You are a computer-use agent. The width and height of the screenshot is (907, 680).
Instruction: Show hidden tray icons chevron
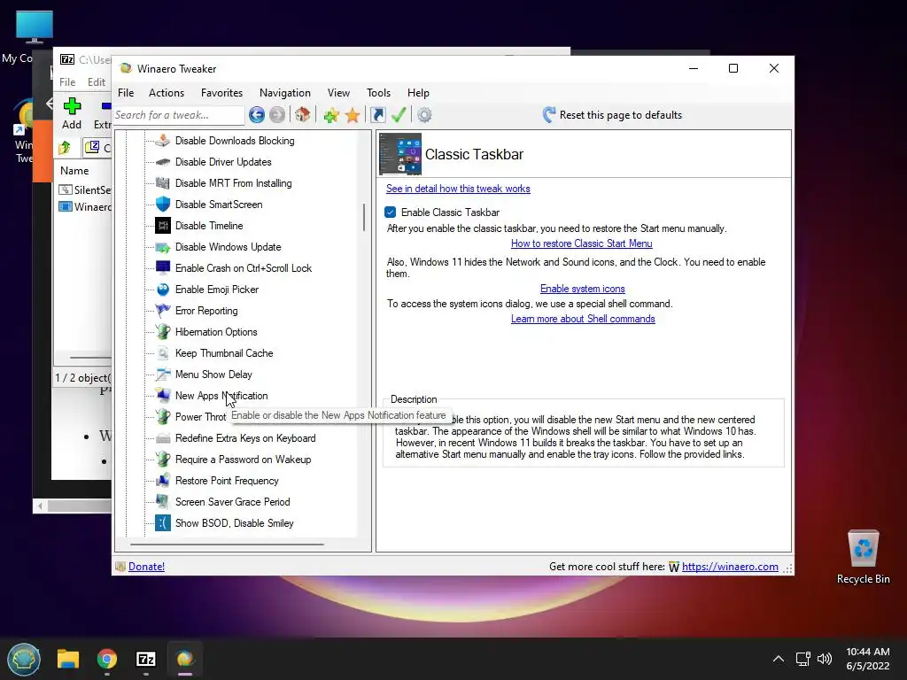tap(779, 659)
